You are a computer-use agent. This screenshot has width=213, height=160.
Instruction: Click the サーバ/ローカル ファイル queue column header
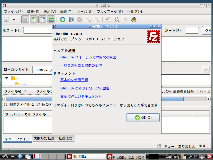[x=27, y=114]
